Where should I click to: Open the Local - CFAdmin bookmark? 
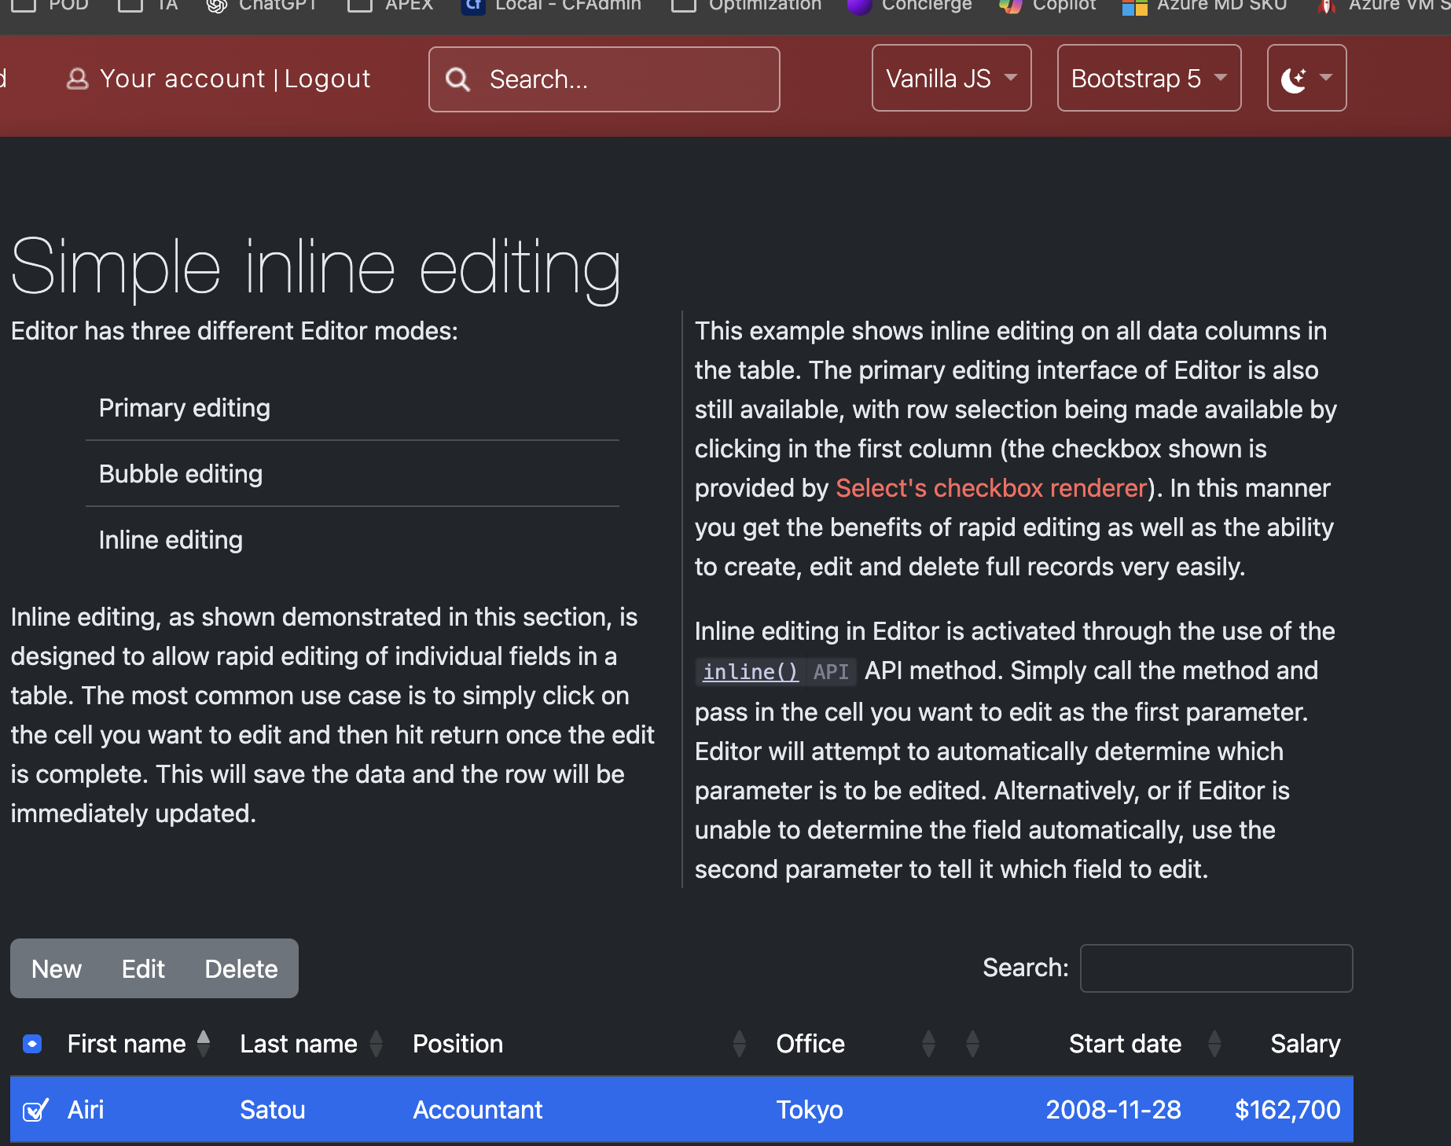point(551,6)
